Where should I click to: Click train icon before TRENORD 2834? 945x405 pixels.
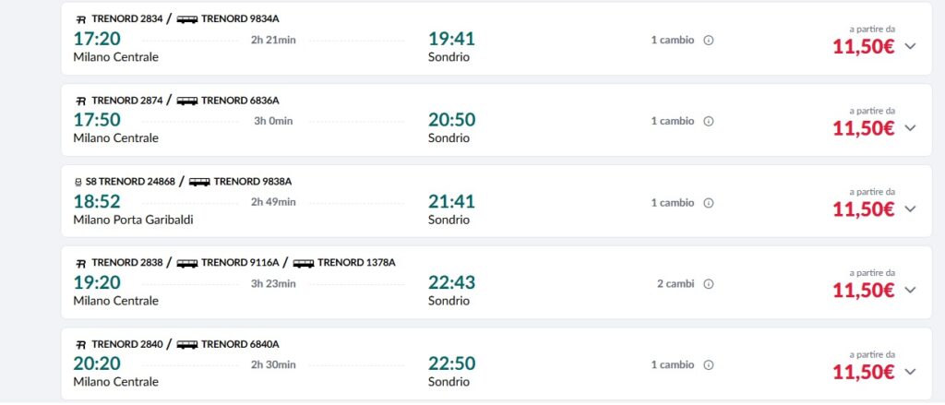(81, 19)
